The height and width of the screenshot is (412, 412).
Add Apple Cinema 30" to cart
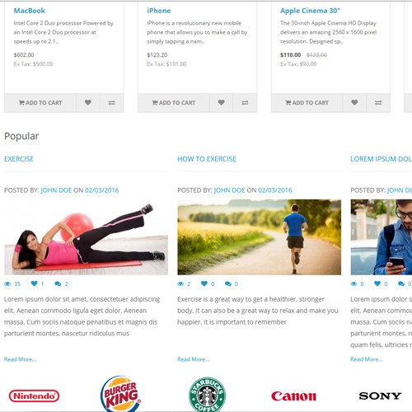pos(307,103)
